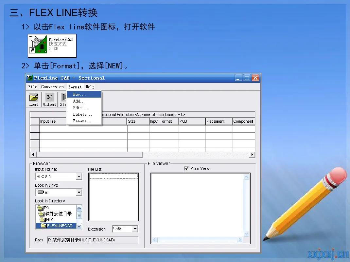Screen dimensions: 350x262
Task: Click File Viewer scroll down arrow
Action: click(x=246, y=234)
